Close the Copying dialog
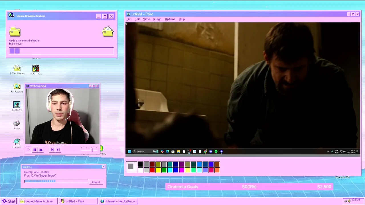The height and width of the screenshot is (205, 365). tap(104, 167)
